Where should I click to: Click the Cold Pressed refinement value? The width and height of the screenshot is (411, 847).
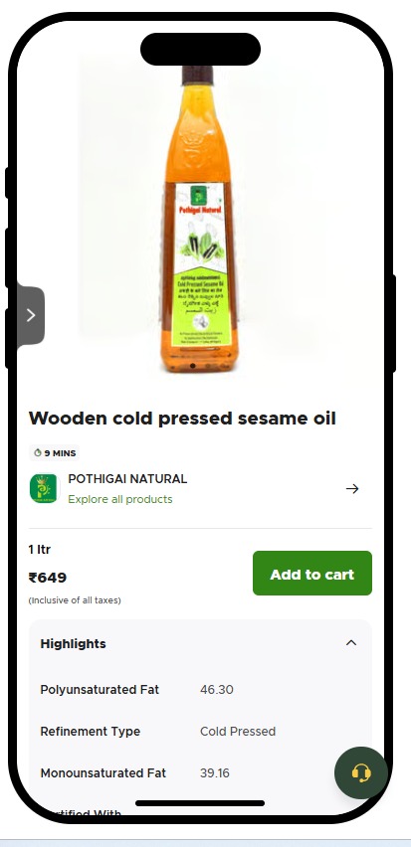pyautogui.click(x=238, y=732)
